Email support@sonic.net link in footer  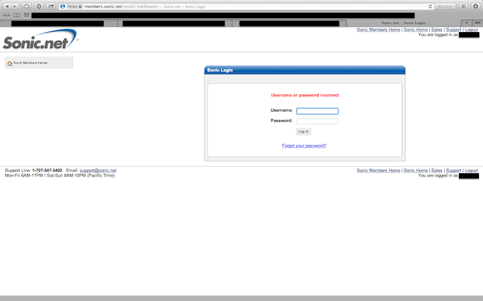pyautogui.click(x=98, y=171)
